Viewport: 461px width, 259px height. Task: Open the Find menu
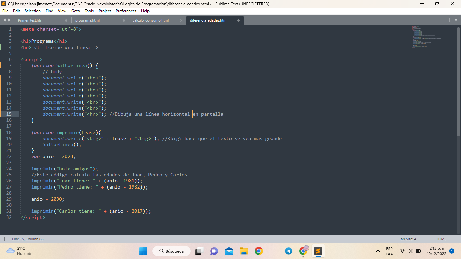tap(49, 11)
